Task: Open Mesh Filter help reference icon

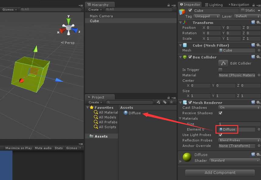Action: [253, 45]
